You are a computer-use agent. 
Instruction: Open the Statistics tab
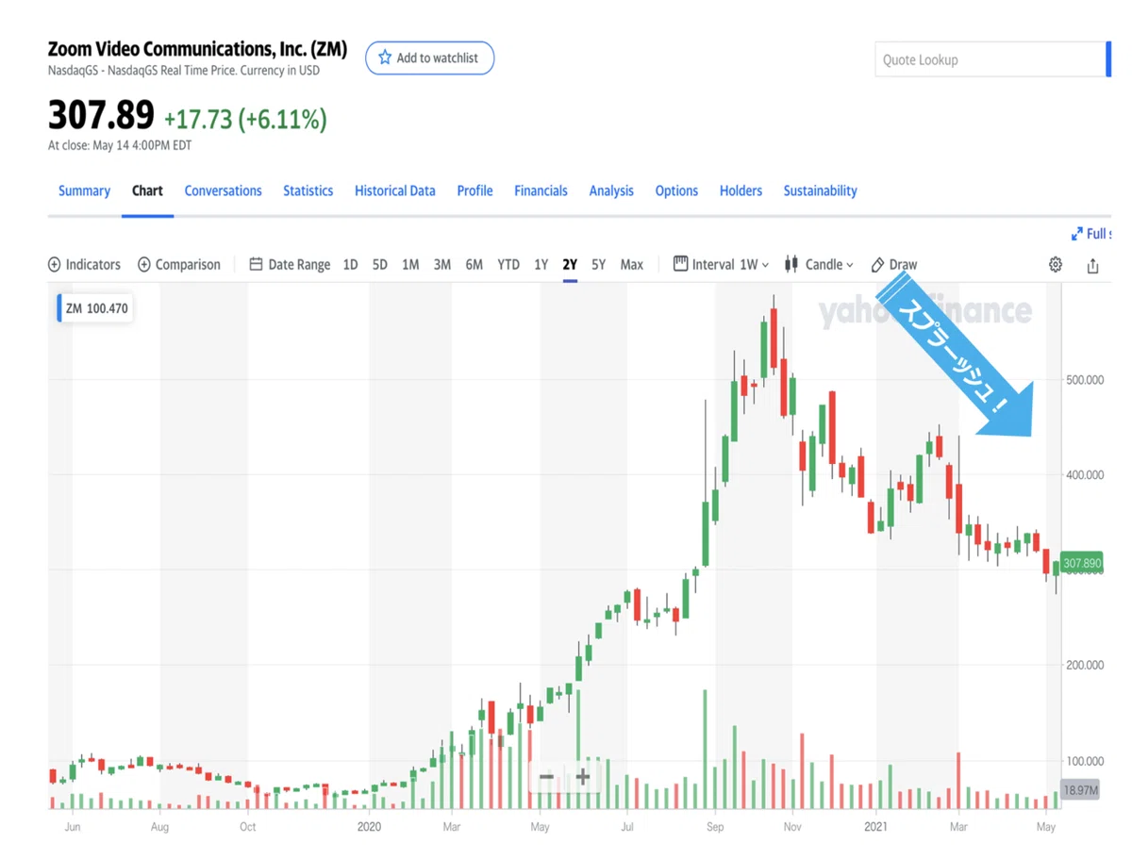pyautogui.click(x=308, y=190)
